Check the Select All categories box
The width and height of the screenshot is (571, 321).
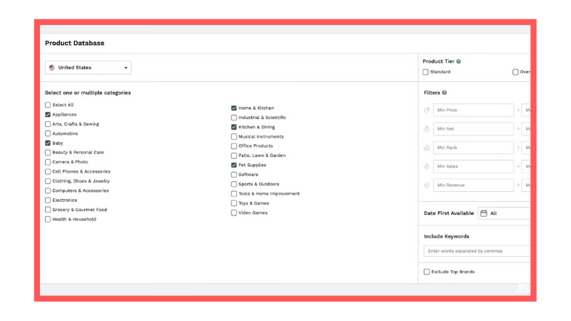[x=48, y=105]
